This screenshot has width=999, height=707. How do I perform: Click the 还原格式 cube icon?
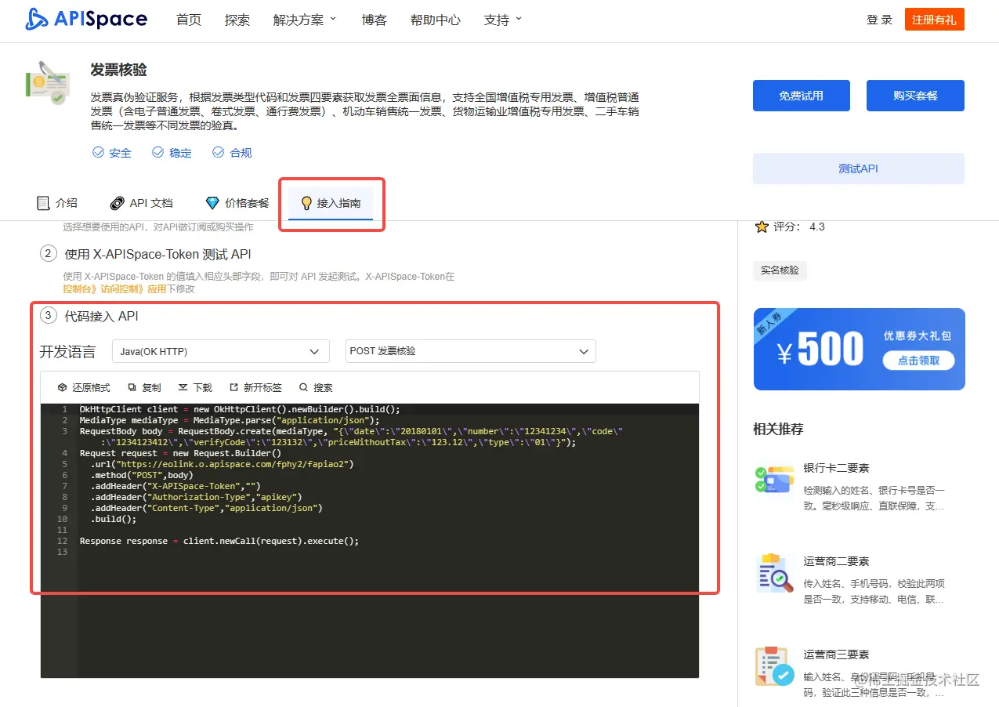click(63, 387)
